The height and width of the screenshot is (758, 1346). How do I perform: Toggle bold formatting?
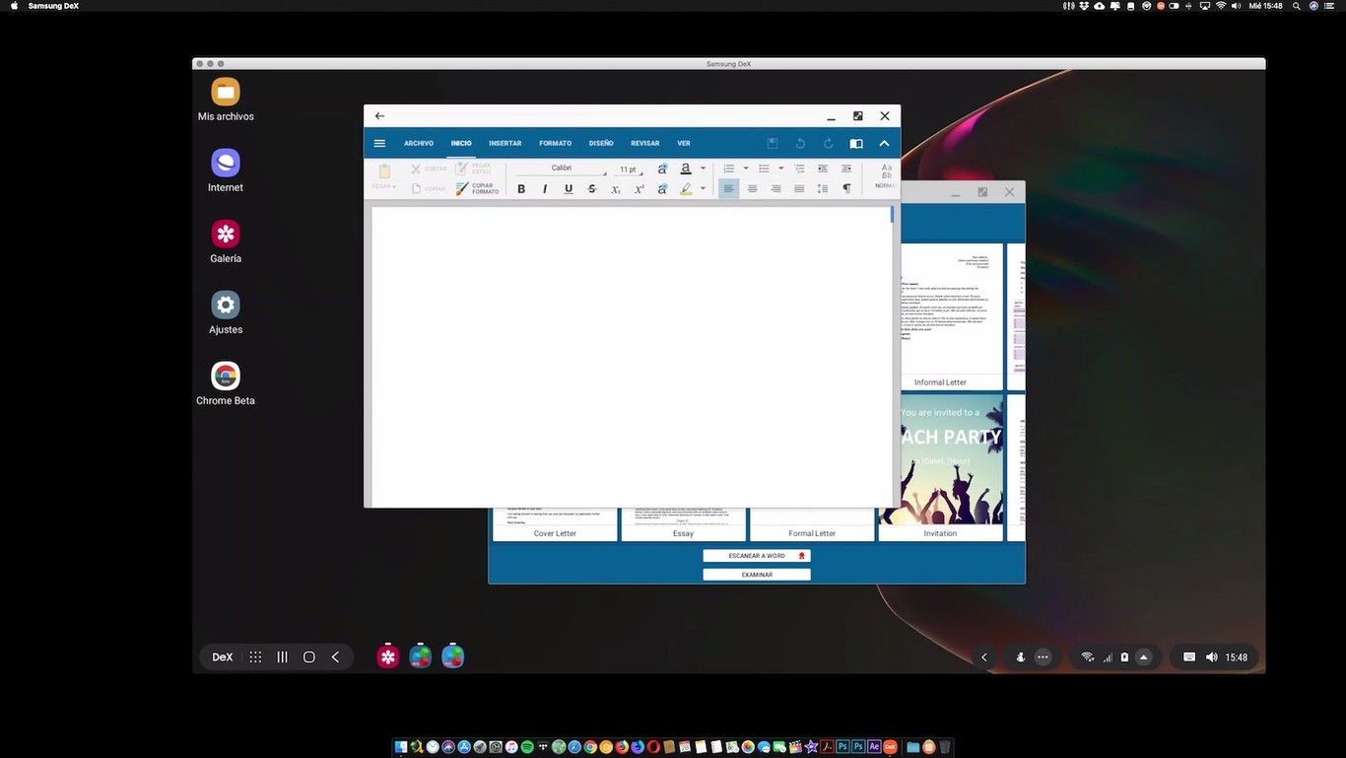pos(522,188)
